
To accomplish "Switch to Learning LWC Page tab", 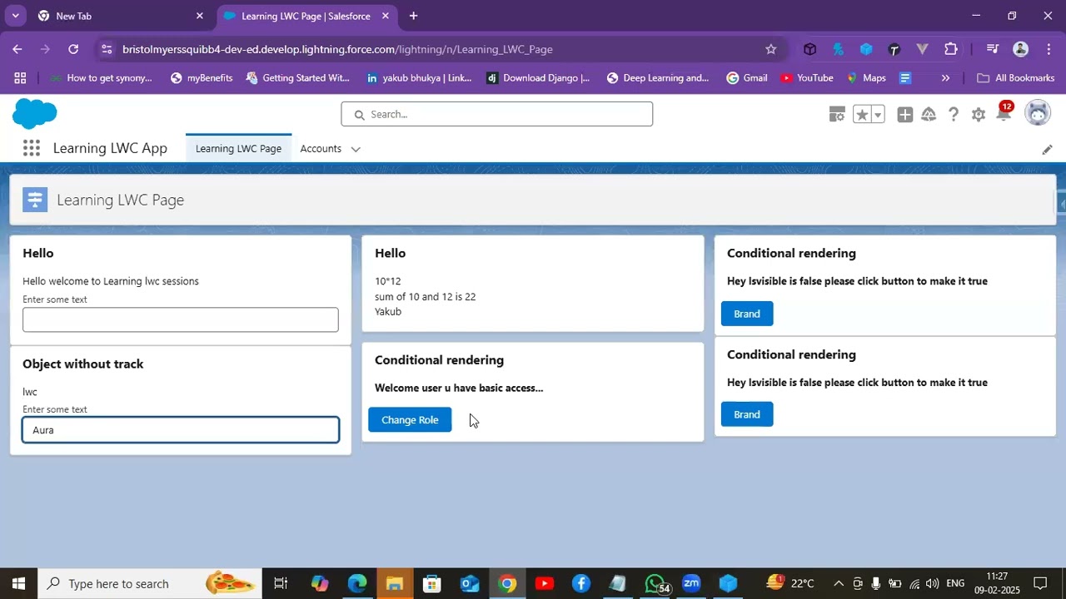I will (x=238, y=148).
